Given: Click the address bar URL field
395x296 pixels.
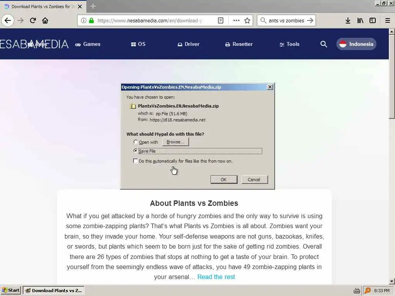Looking at the screenshot, I should coord(150,20).
